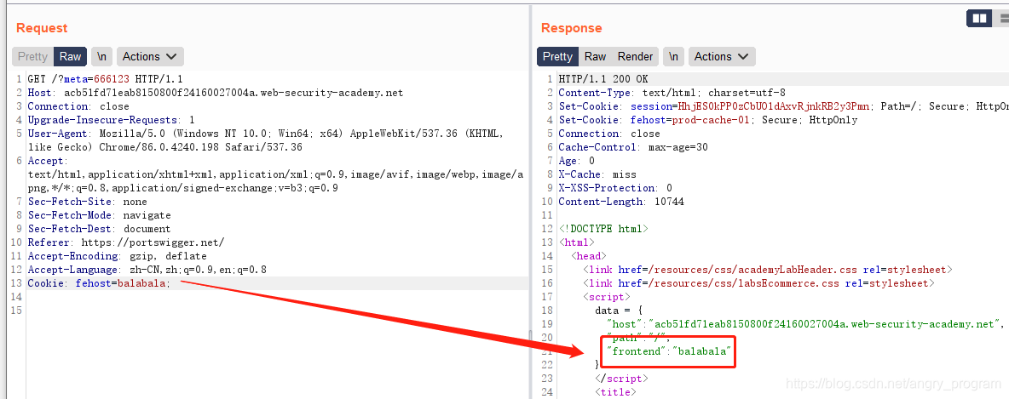Image resolution: width=1009 pixels, height=399 pixels.
Task: Open the Response panel Actions dropdown
Action: [721, 56]
